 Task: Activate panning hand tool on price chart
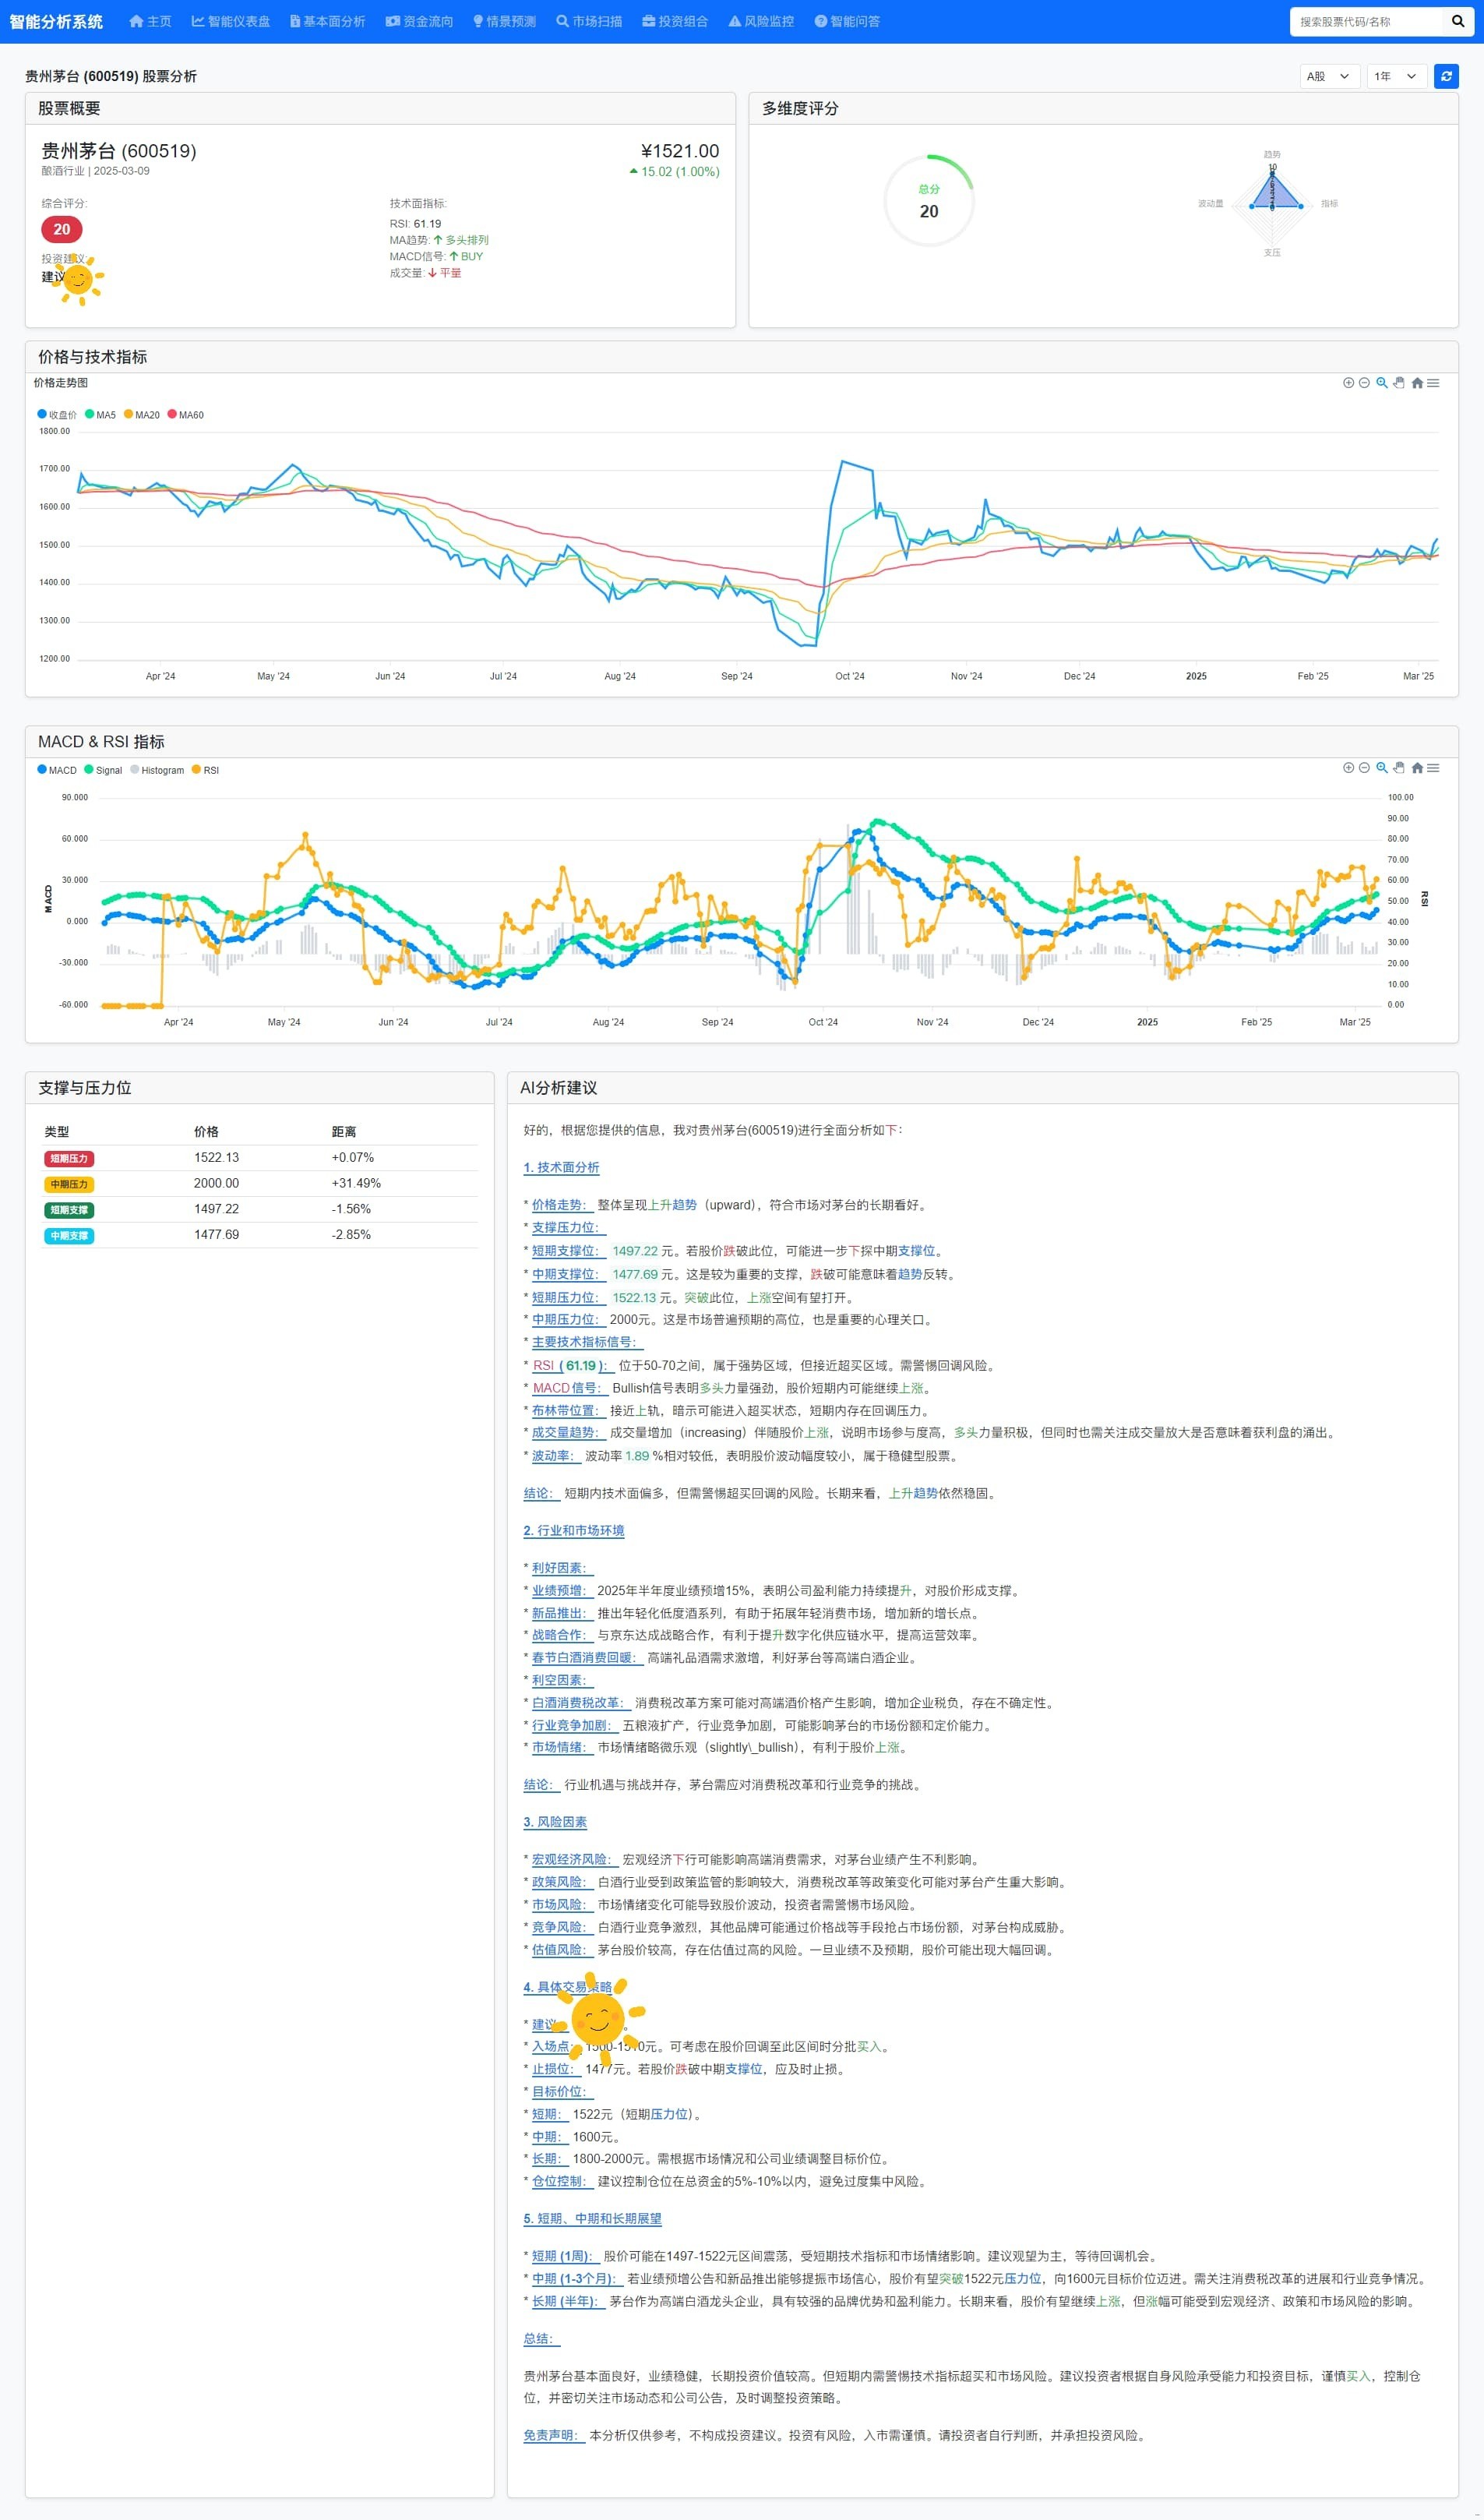[x=1399, y=383]
